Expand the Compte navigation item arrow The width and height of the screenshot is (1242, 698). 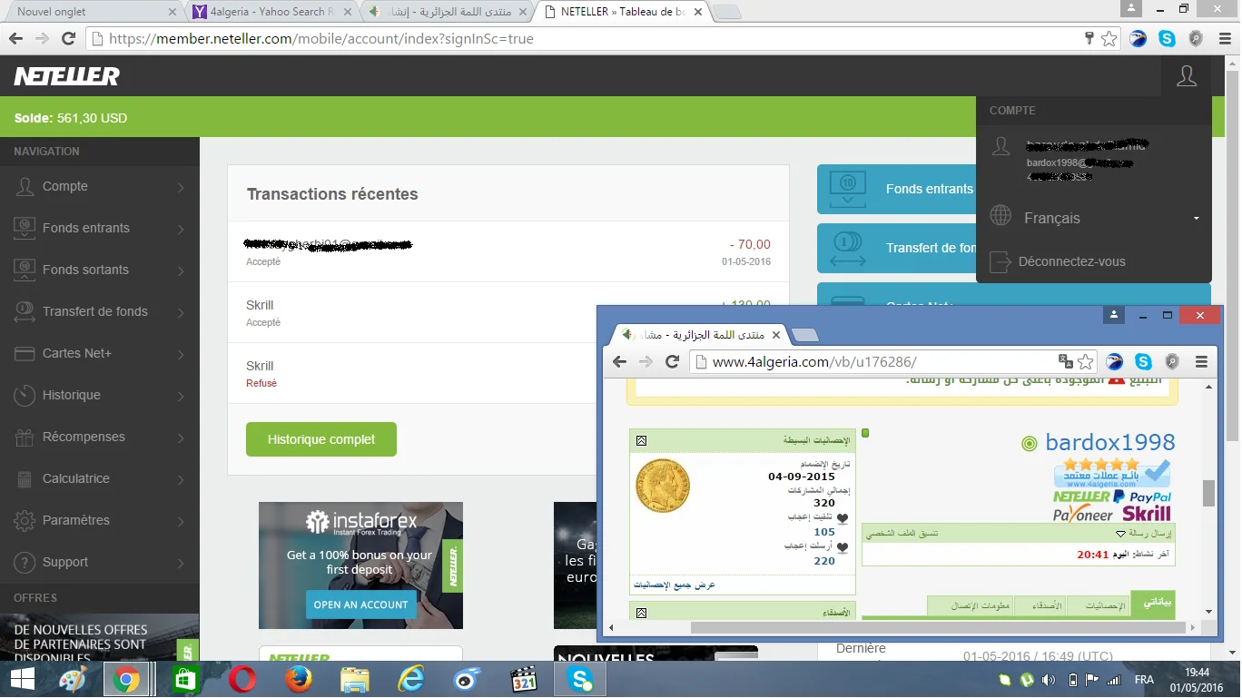[x=181, y=188]
